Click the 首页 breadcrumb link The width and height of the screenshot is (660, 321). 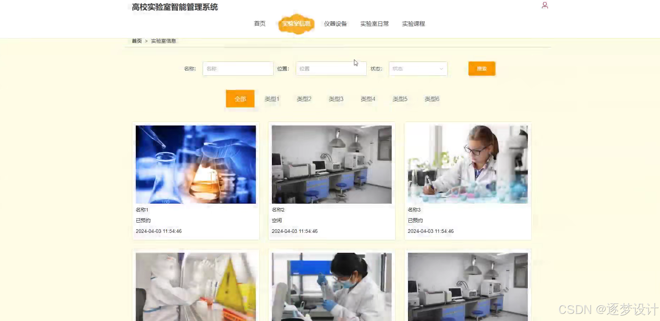tap(136, 41)
